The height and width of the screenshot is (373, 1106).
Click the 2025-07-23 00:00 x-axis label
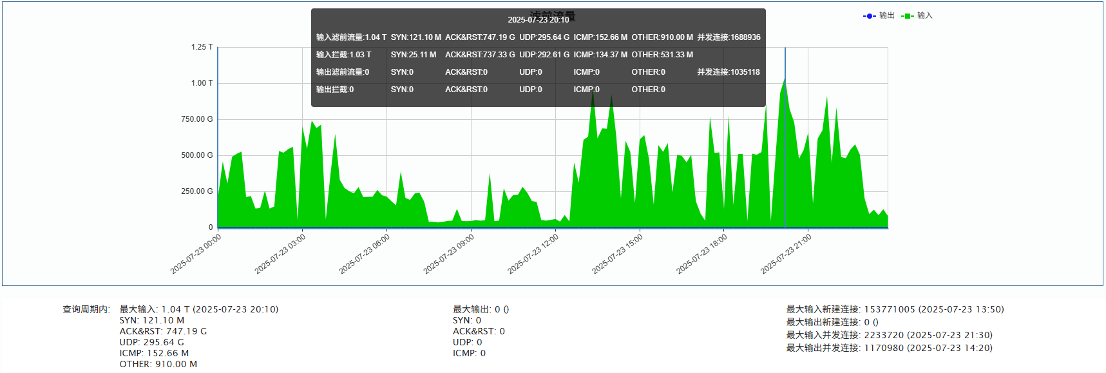tap(196, 254)
